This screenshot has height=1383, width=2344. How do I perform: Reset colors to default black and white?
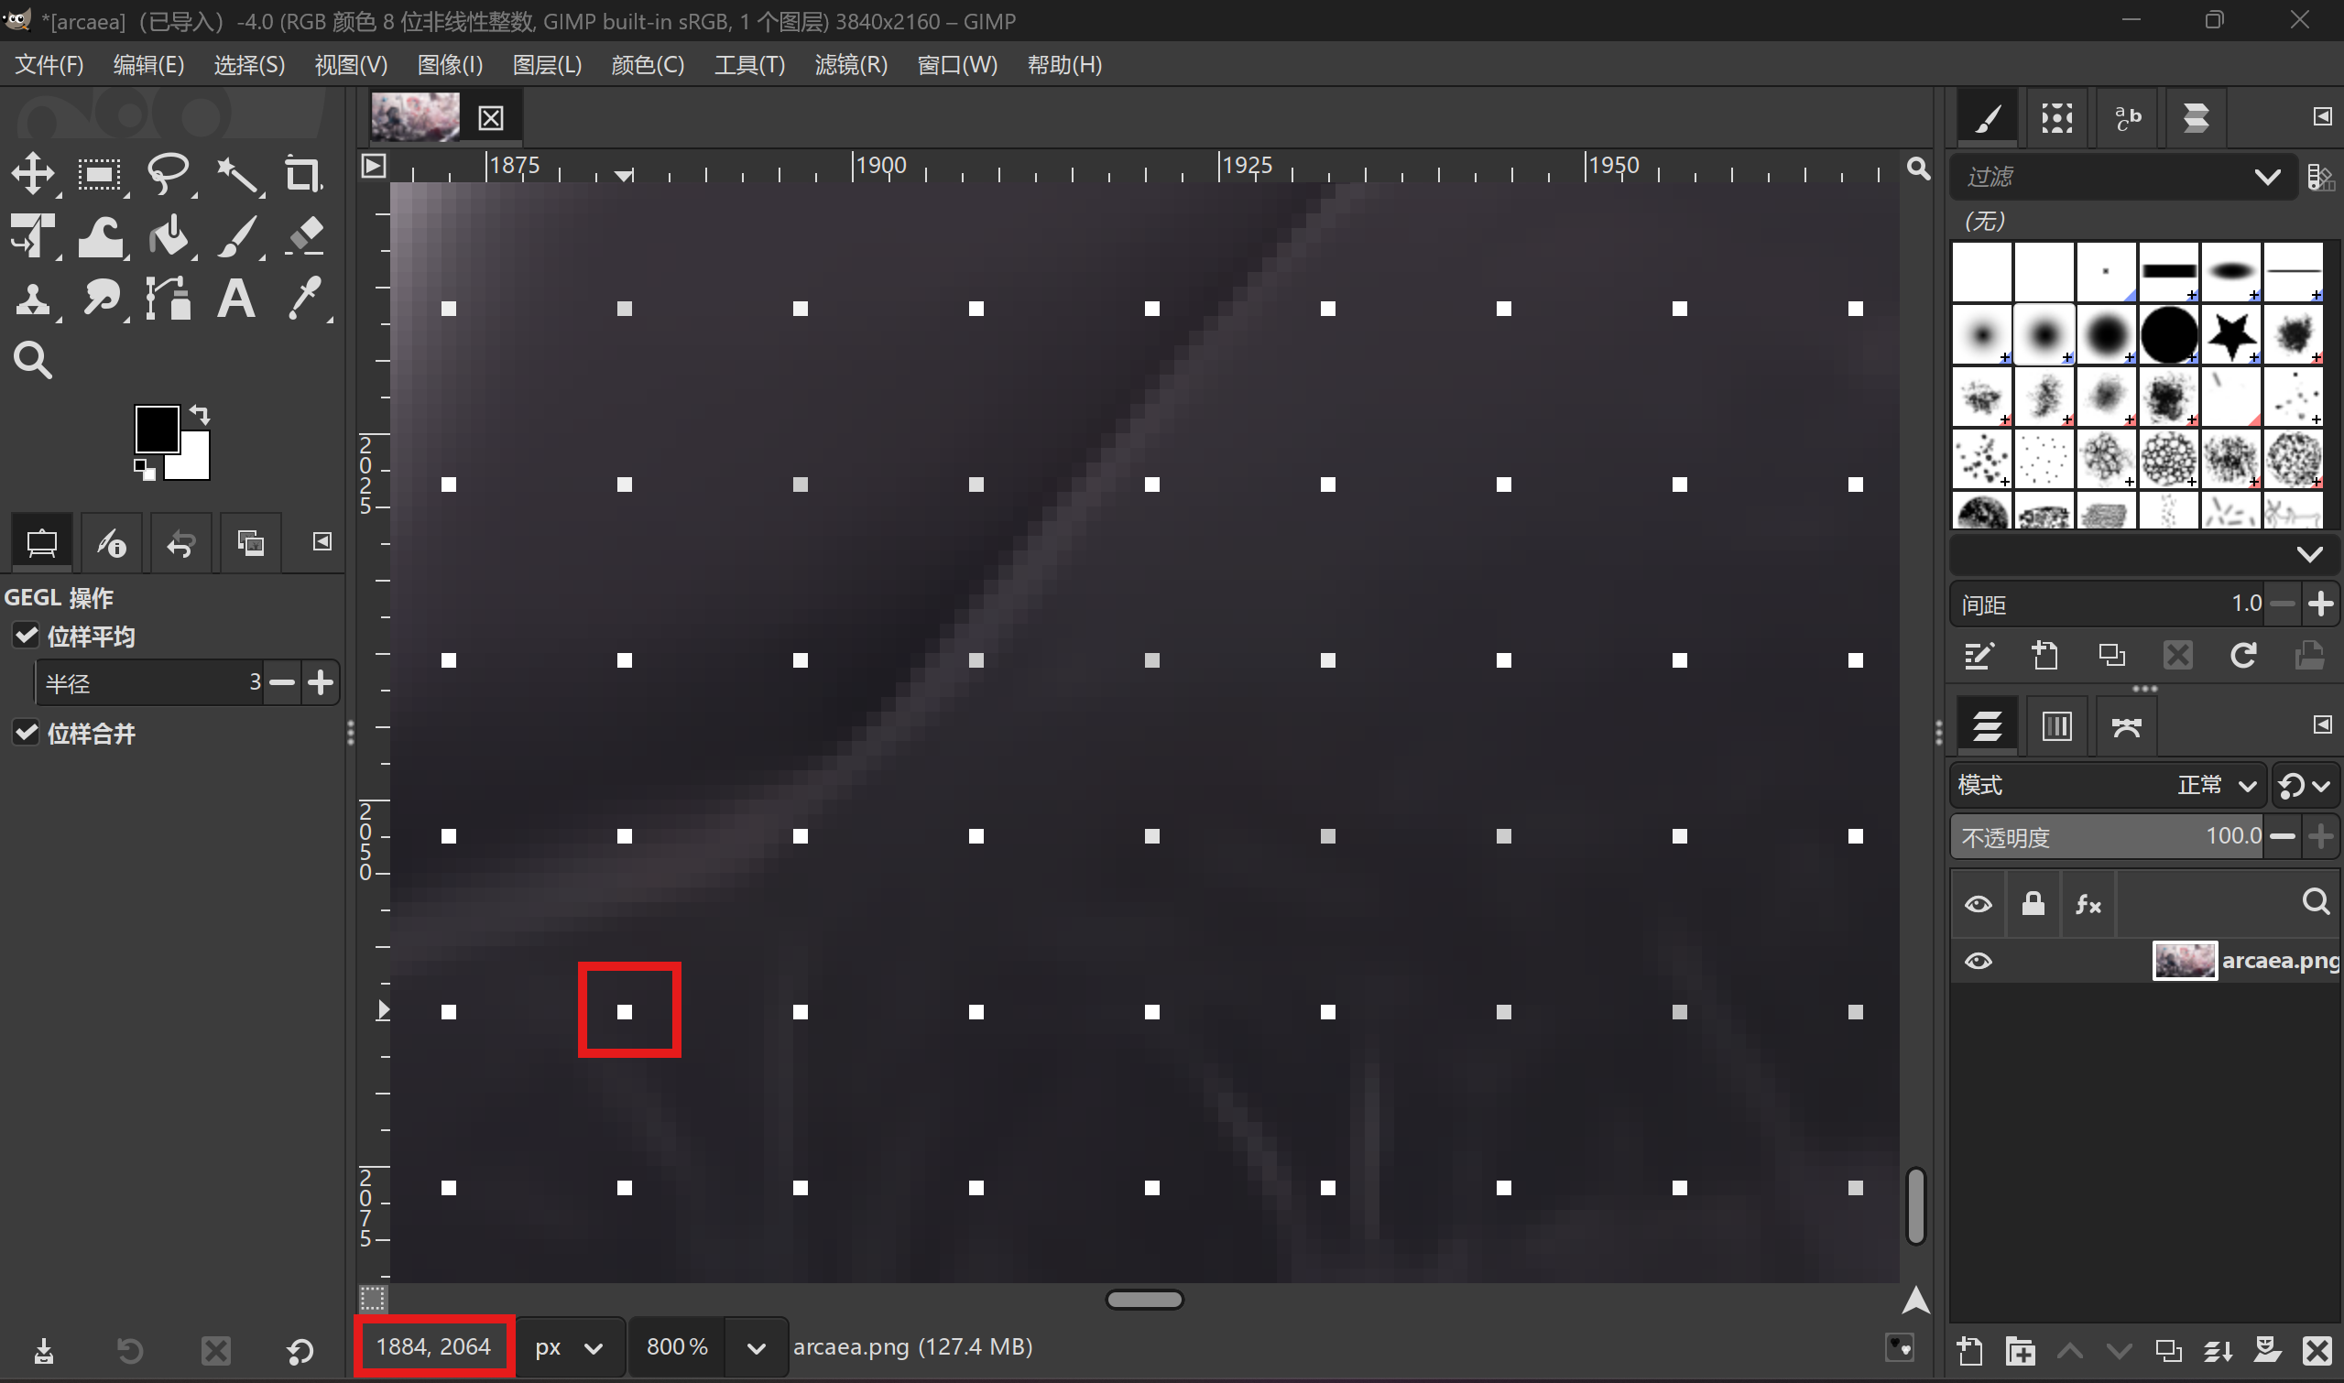tap(145, 469)
